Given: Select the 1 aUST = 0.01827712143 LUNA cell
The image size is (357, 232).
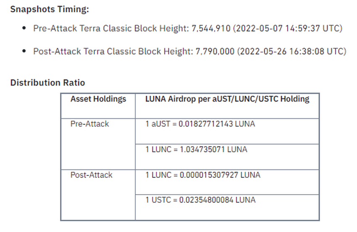Looking at the screenshot, I should [x=227, y=131].
